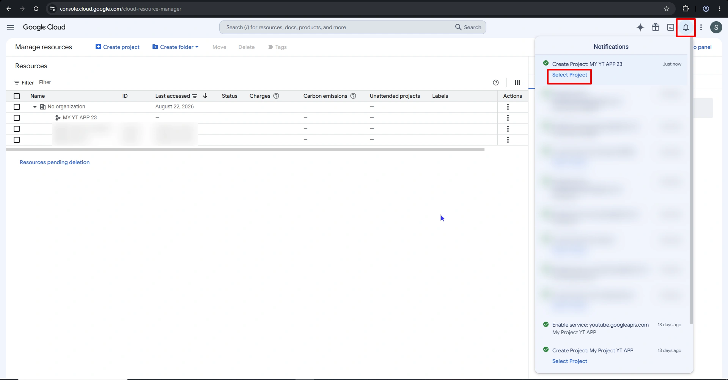The height and width of the screenshot is (380, 728).
Task: Open actions menu for No organization
Action: pyautogui.click(x=508, y=107)
